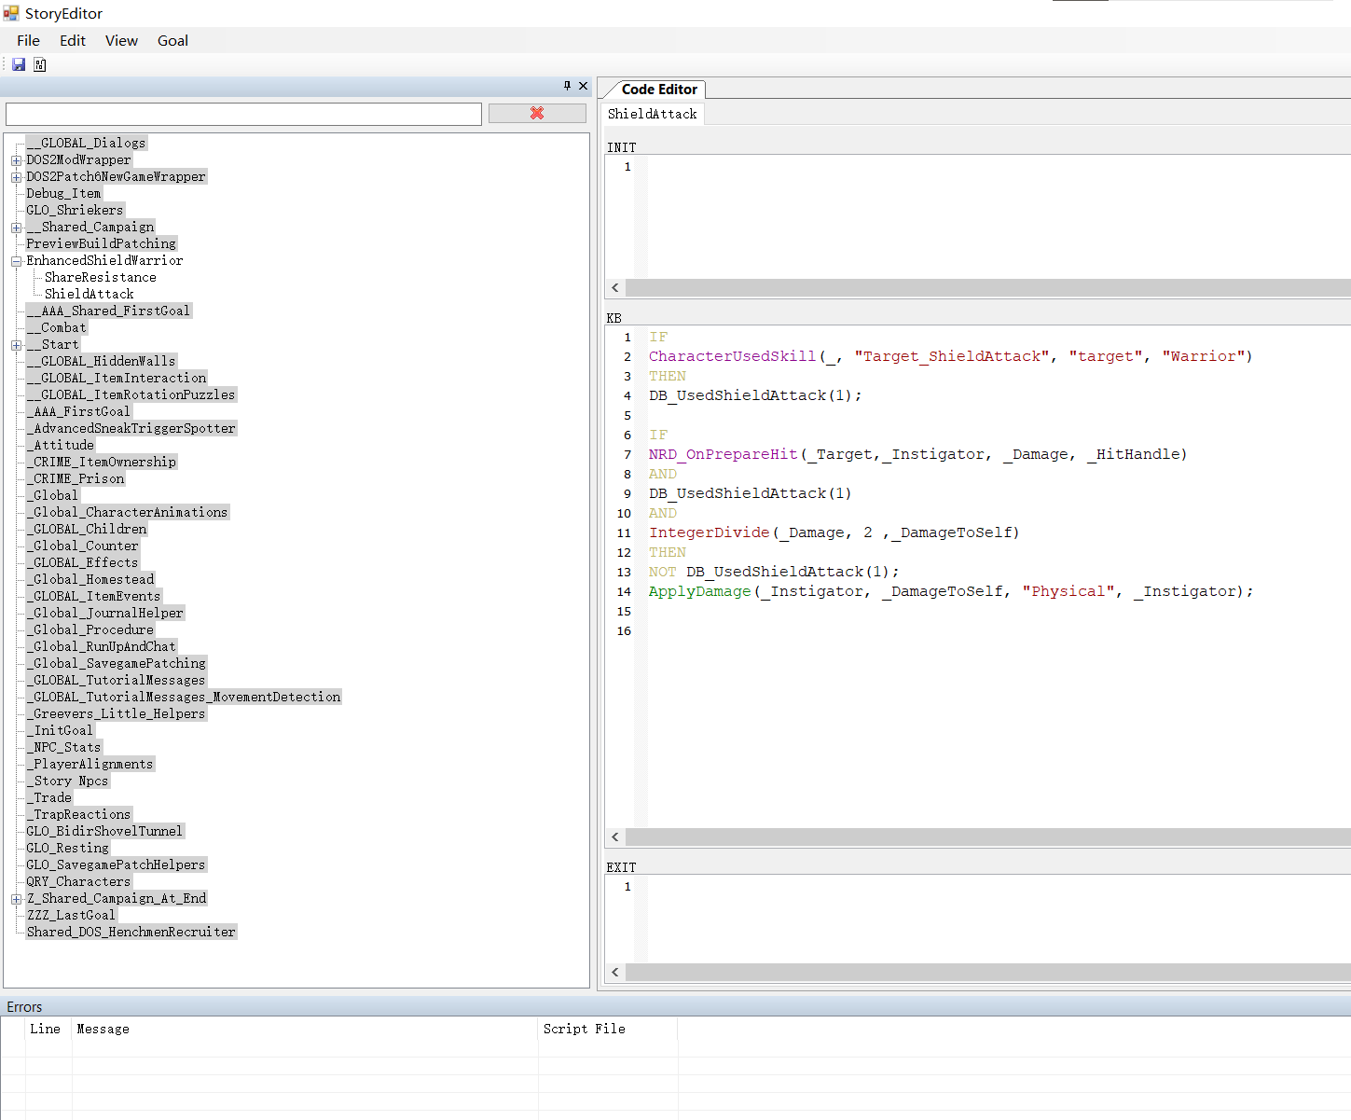Open __GLOBAL_HiddenWalls goal
This screenshot has width=1351, height=1120.
[101, 361]
